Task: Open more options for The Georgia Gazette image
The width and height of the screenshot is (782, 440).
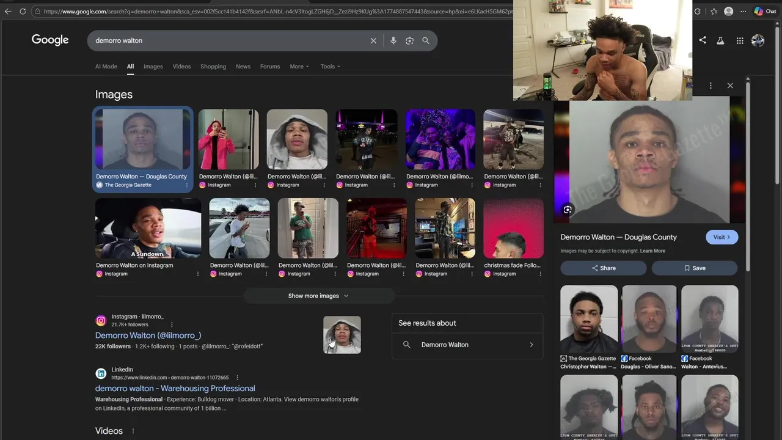Action: pos(186,185)
